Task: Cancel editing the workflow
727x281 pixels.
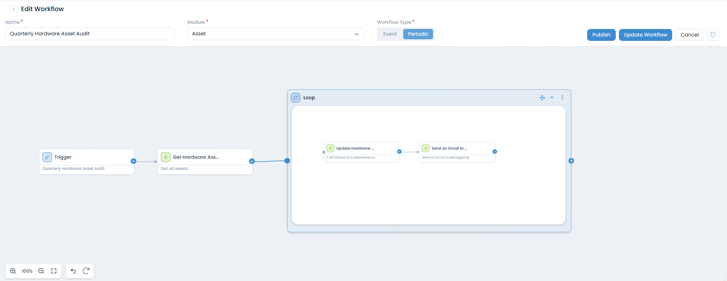Action: click(689, 35)
